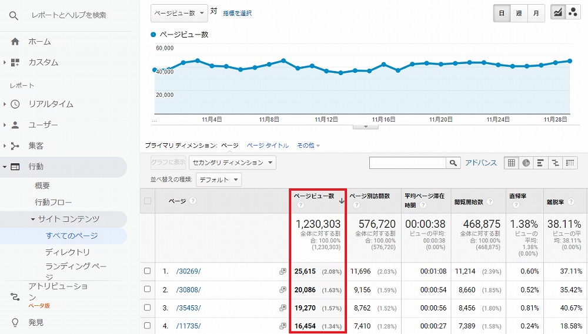This screenshot has height=334, width=588.
Task: Open ランディング ページ report
Action: pyautogui.click(x=76, y=271)
